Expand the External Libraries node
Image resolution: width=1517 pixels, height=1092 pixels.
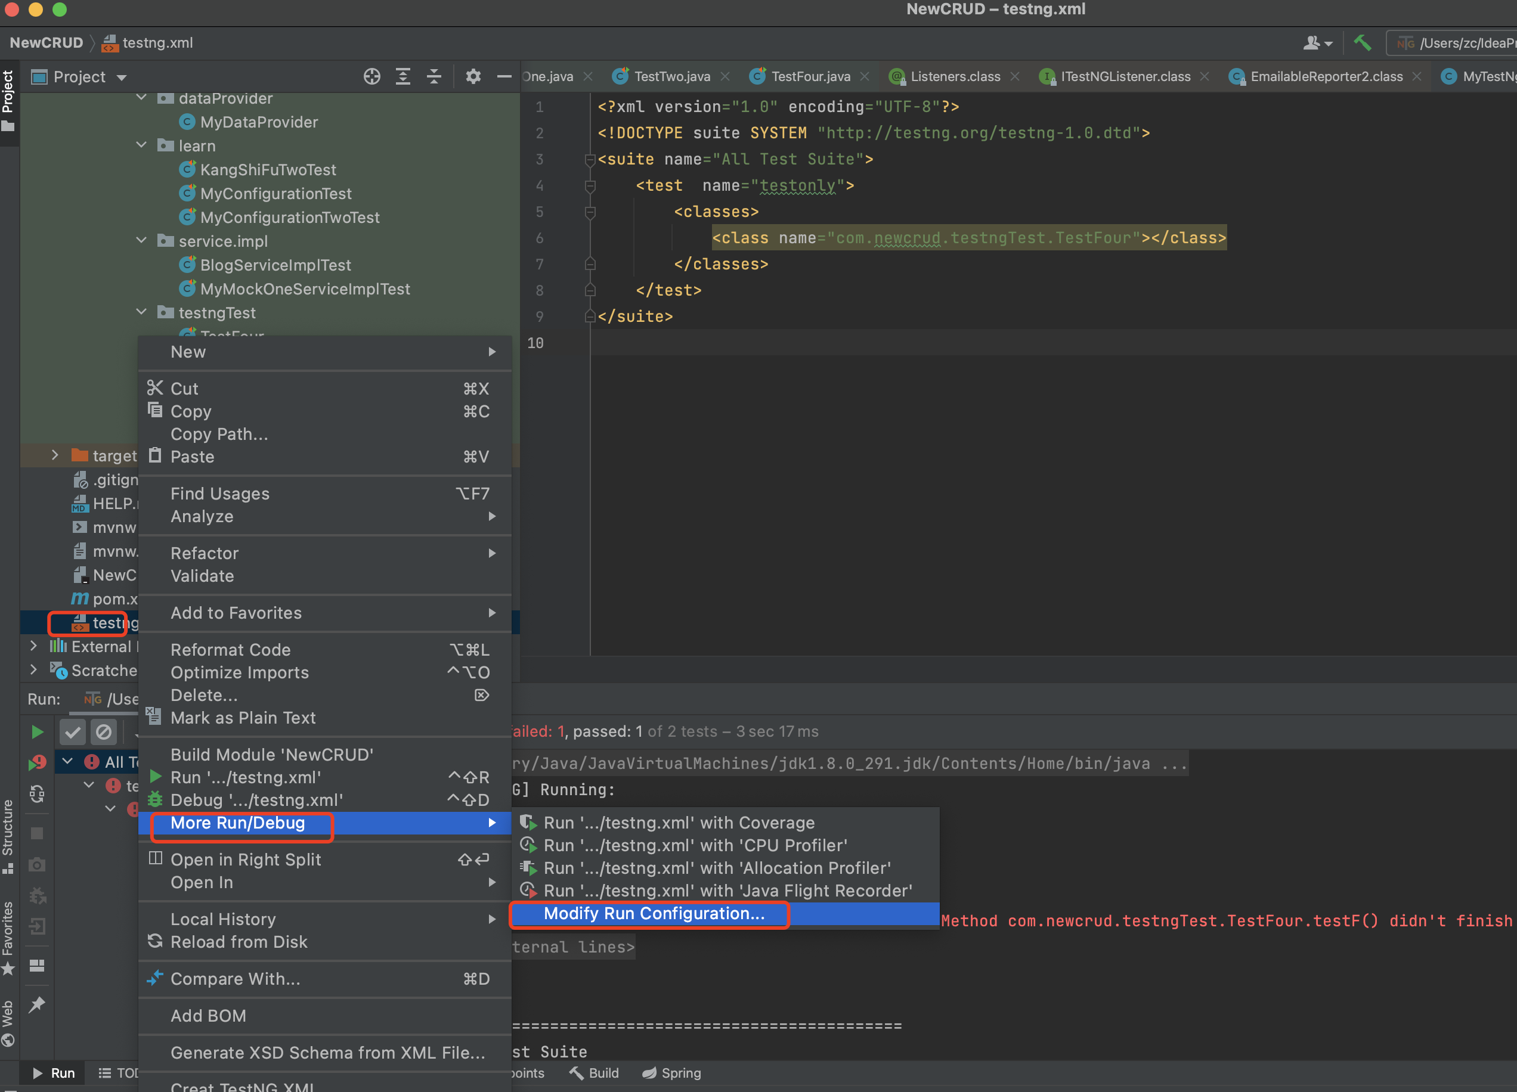coord(33,647)
